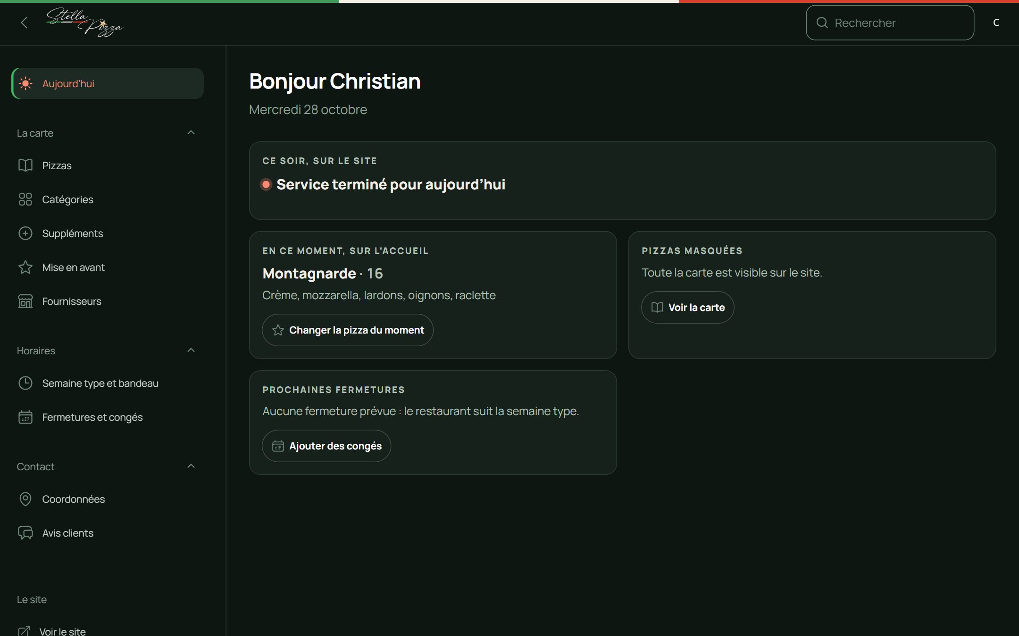Click the map pin icon beside Coordonnées
This screenshot has width=1019, height=636.
pos(25,499)
